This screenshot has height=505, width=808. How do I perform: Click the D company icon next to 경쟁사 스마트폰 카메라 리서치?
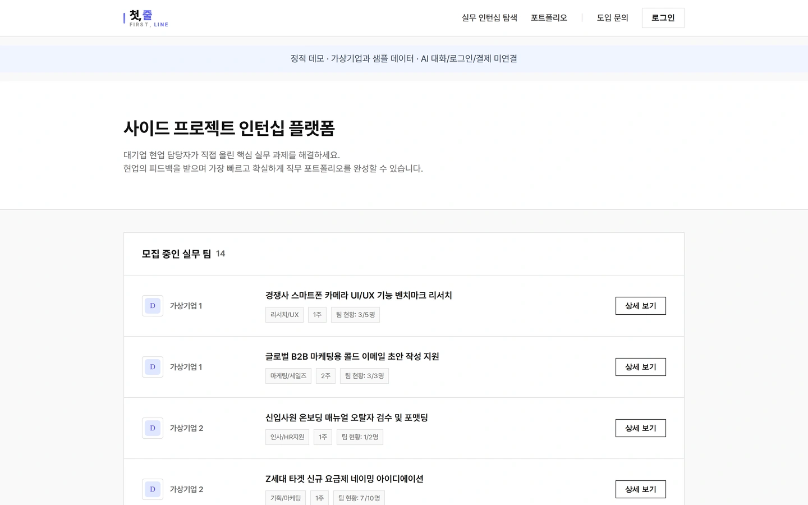pyautogui.click(x=153, y=306)
